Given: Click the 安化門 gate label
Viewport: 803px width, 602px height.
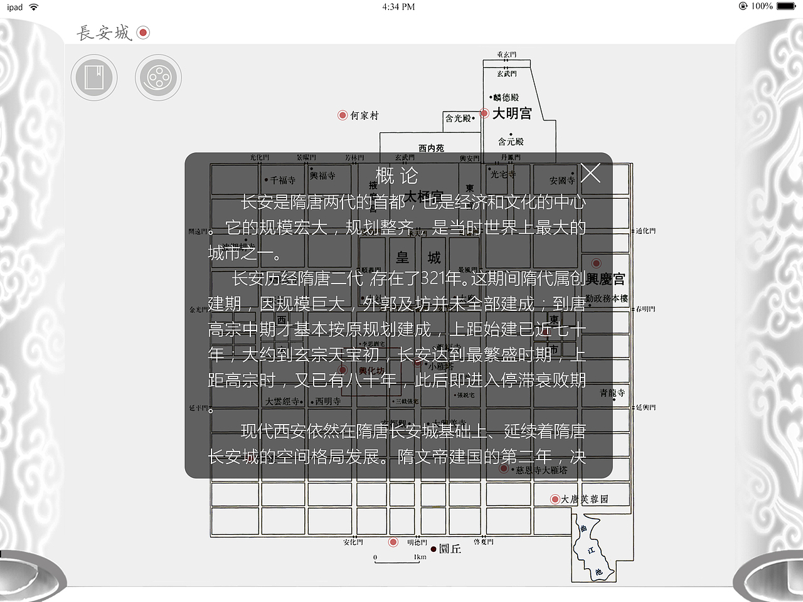Looking at the screenshot, I should click(353, 542).
